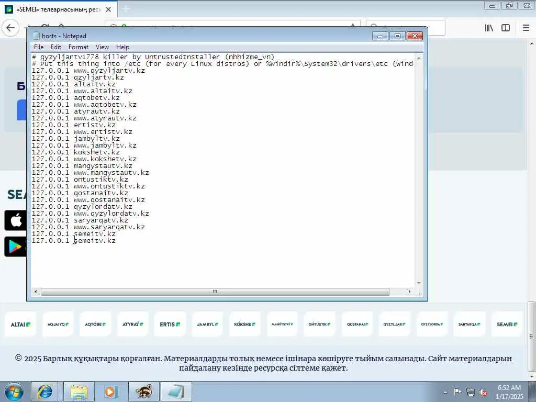Open muted volume tray icon

coord(483,393)
